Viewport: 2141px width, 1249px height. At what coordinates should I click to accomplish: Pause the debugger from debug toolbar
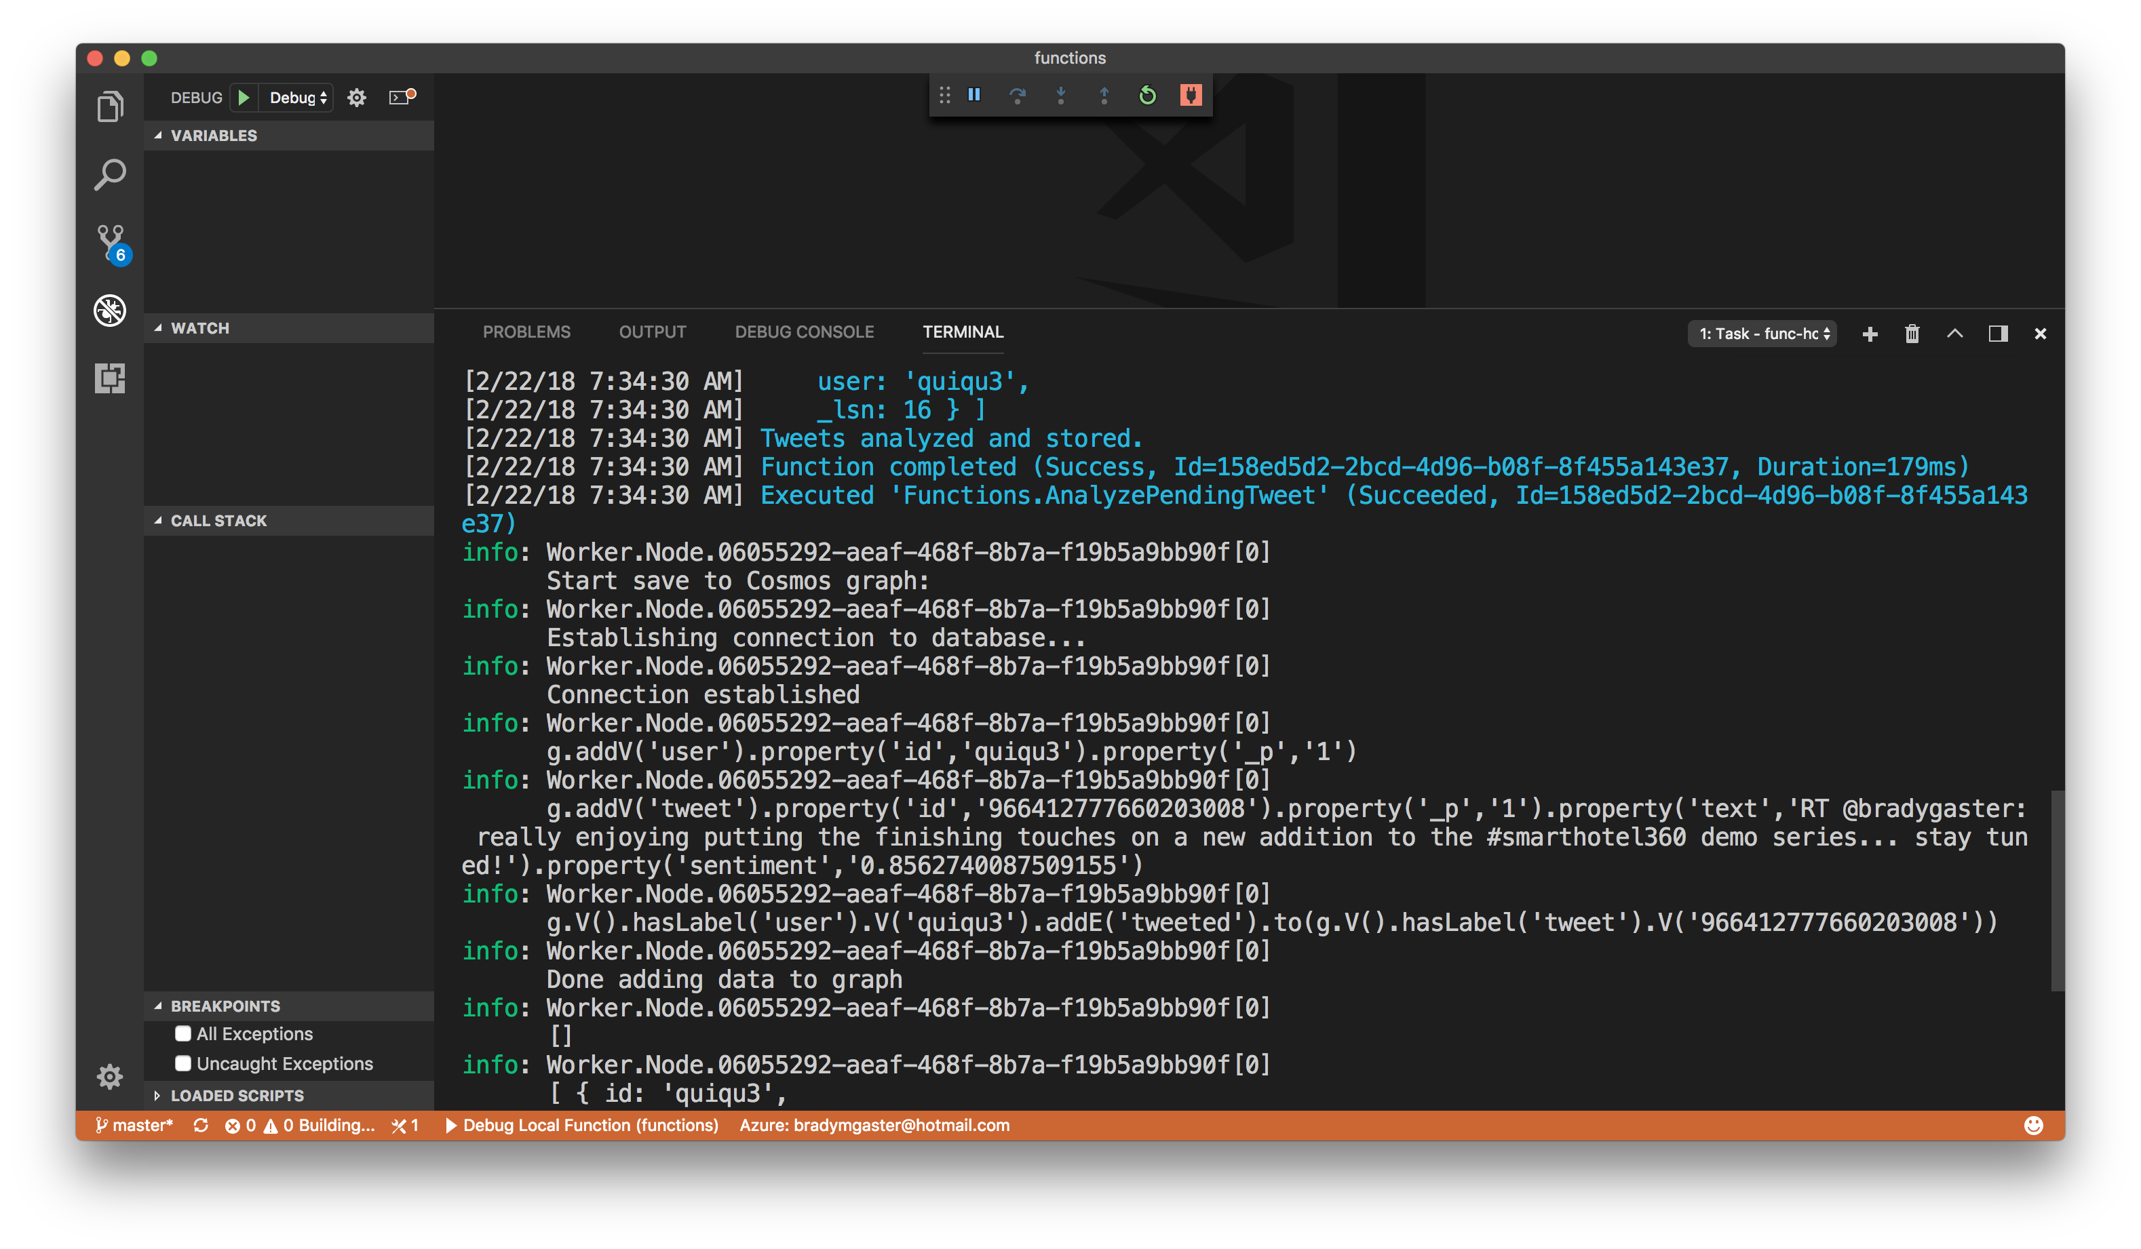(974, 95)
